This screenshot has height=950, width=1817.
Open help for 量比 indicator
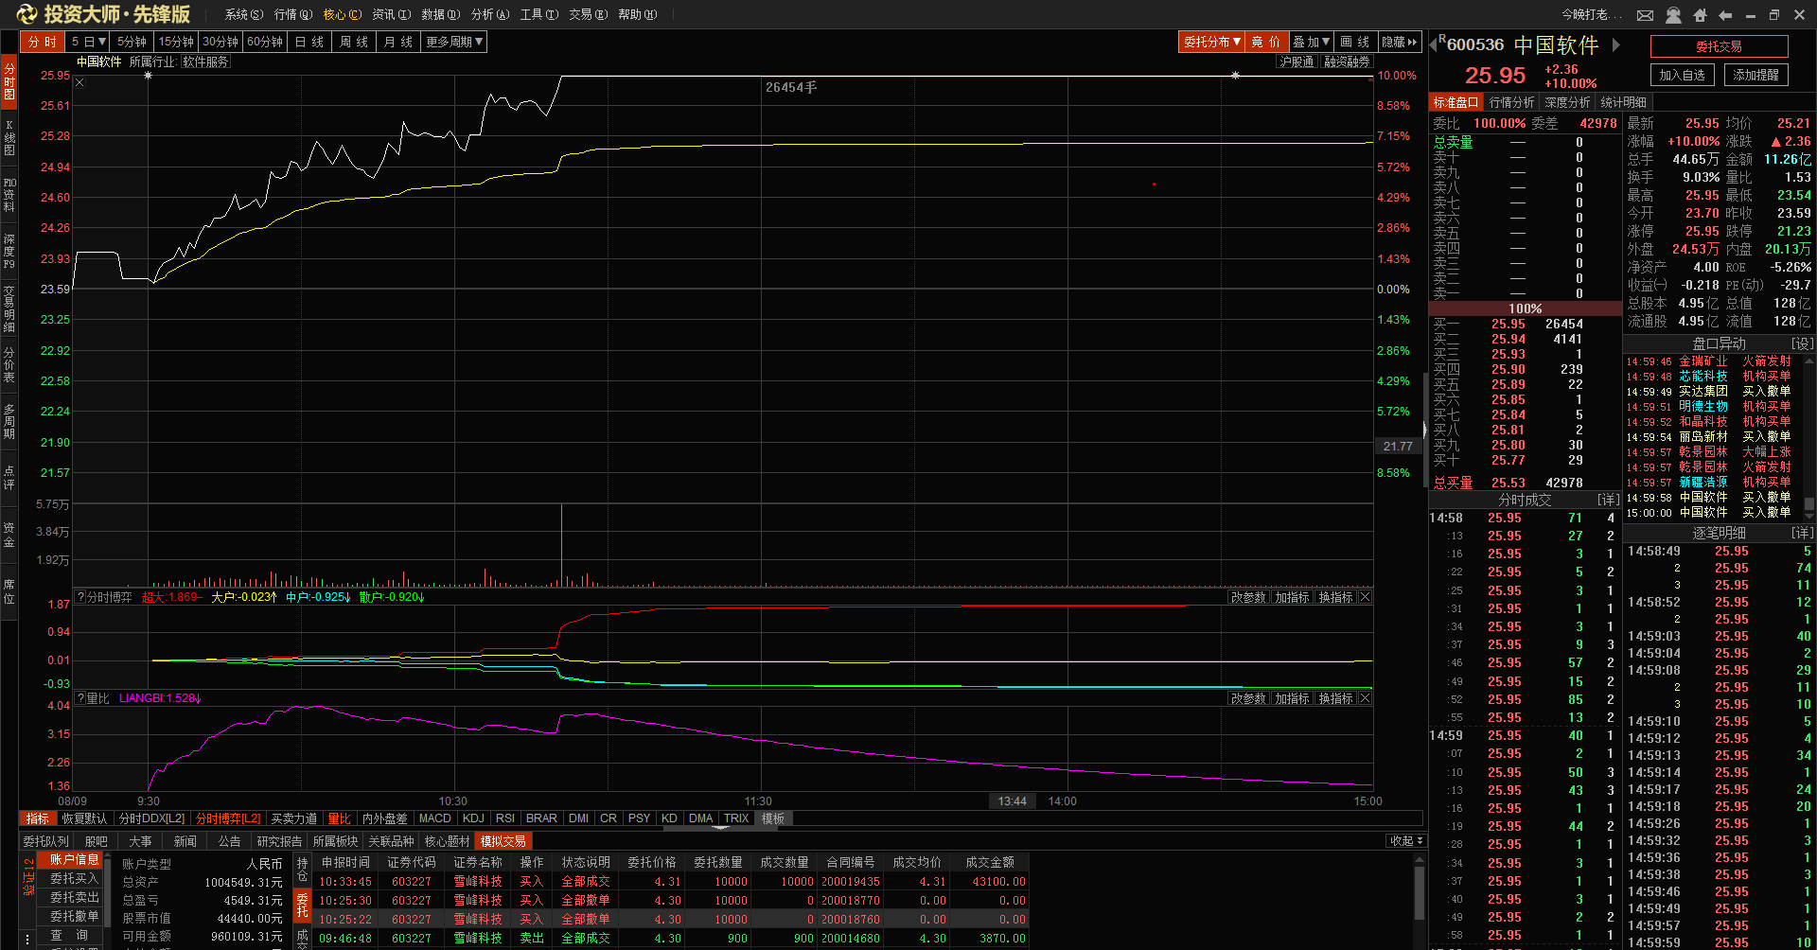pos(80,698)
